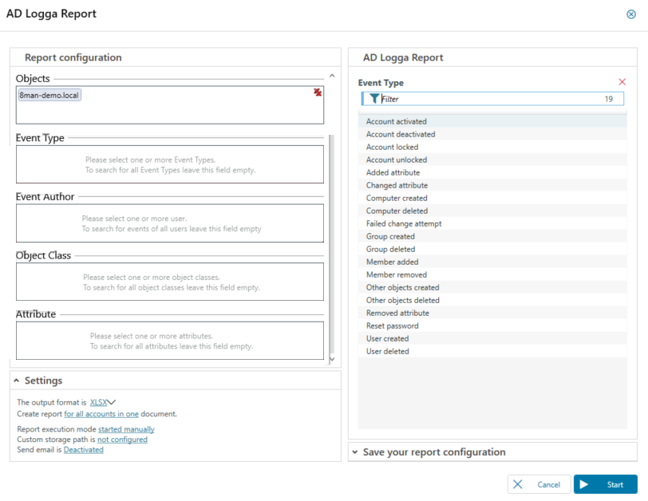
Task: Choose Failed change attempt from list
Action: pos(403,223)
